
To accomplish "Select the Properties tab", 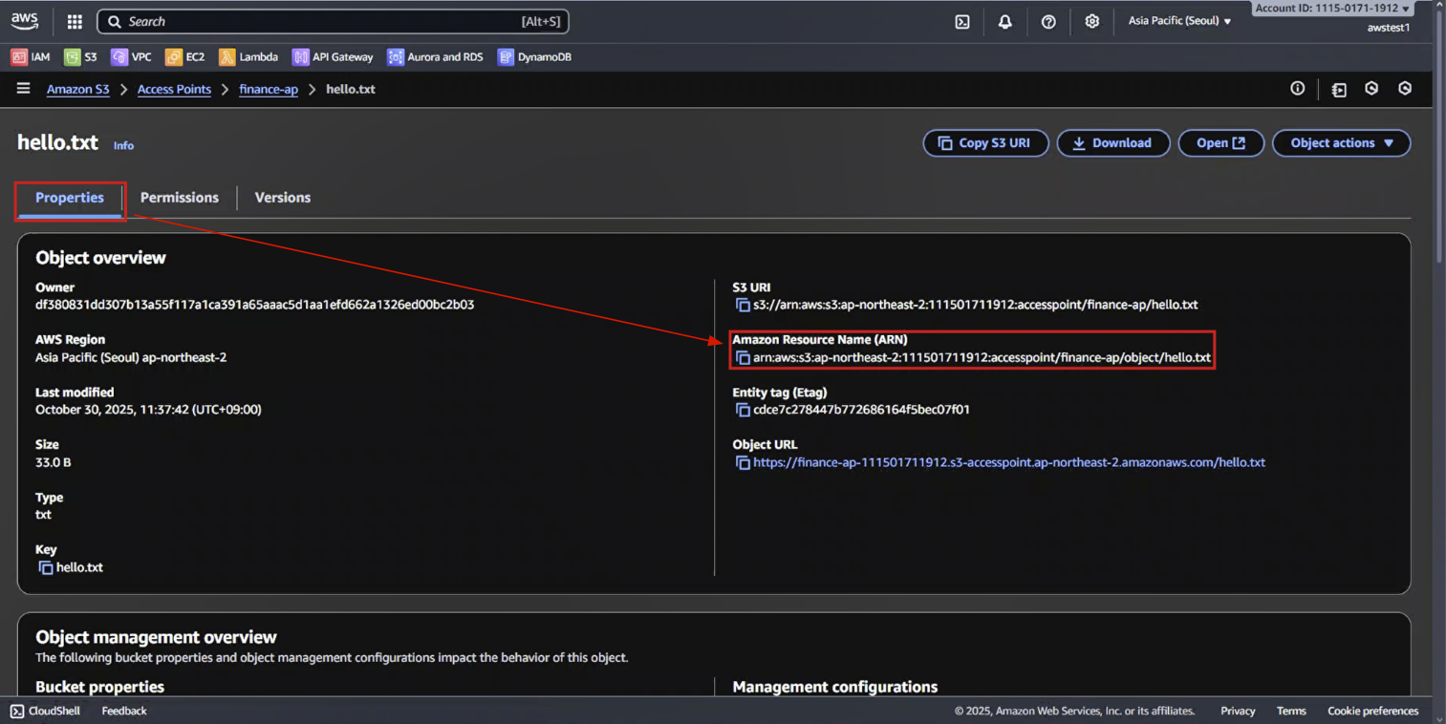I will (70, 198).
